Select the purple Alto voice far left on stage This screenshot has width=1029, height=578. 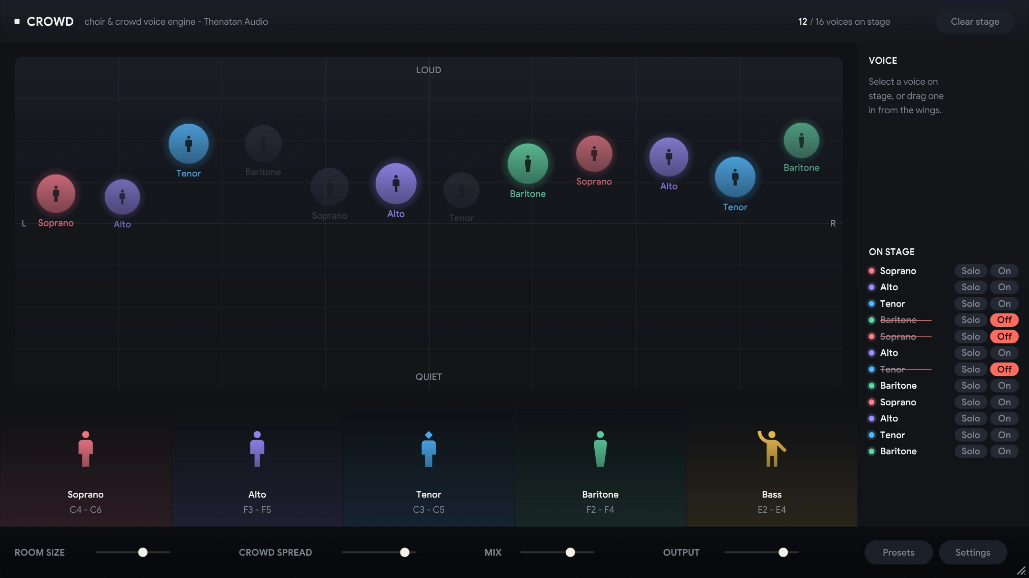point(122,197)
